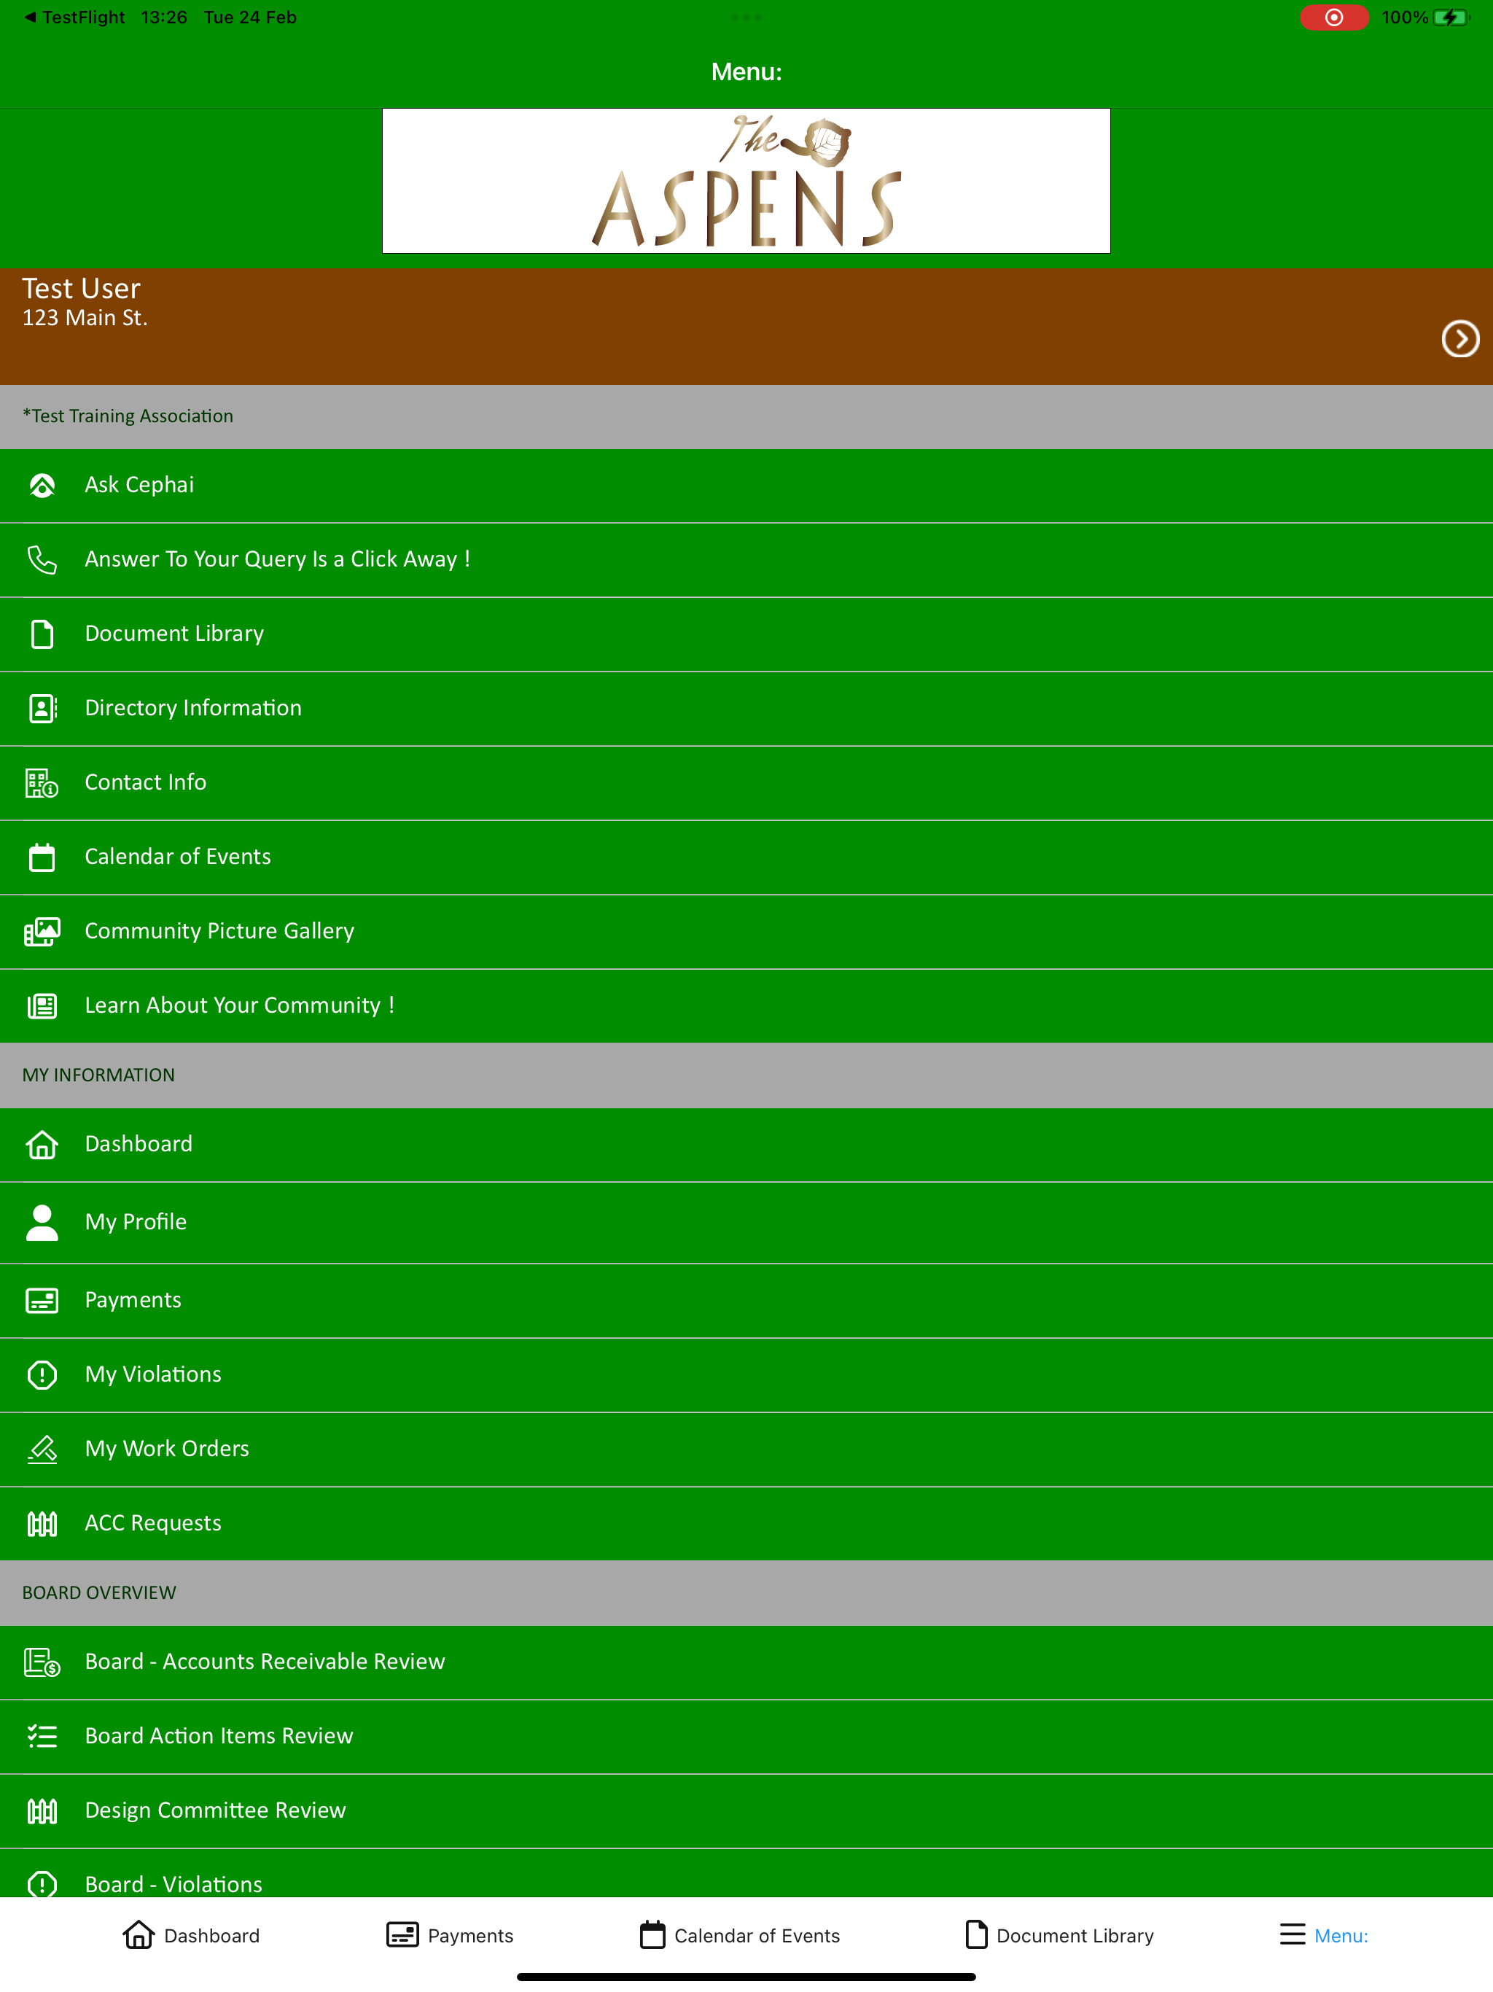Viewport: 1493px width, 1992px height.
Task: Tap the Community Picture Gallery photos icon
Action: [42, 931]
